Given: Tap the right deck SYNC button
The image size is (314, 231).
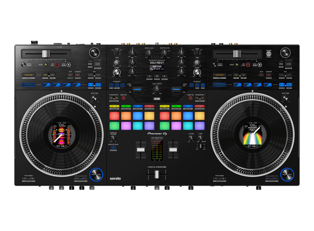Looking at the screenshot, I should click(x=260, y=65).
